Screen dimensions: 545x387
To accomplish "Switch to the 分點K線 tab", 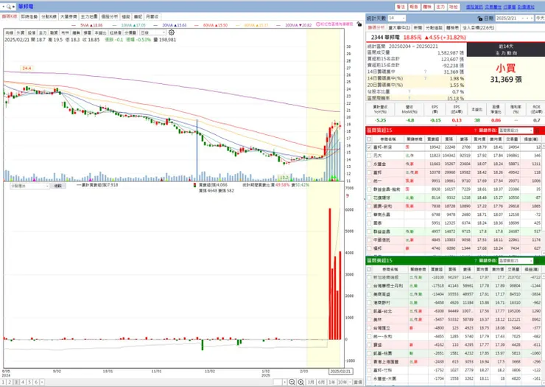I will pyautogui.click(x=49, y=17).
